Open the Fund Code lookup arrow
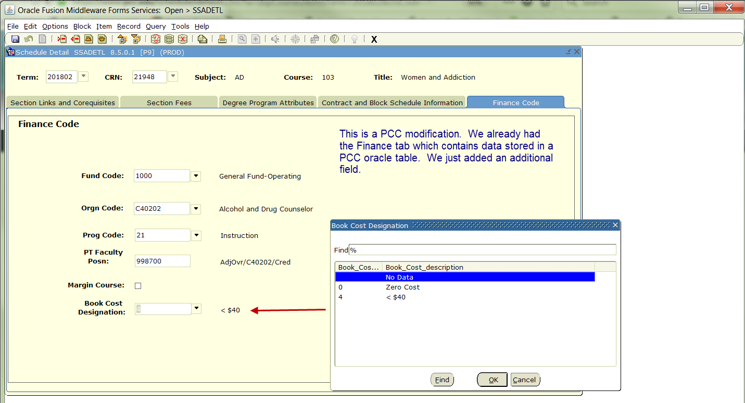 (196, 176)
